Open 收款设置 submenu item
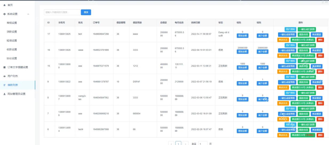The image size is (329, 145). [12, 49]
